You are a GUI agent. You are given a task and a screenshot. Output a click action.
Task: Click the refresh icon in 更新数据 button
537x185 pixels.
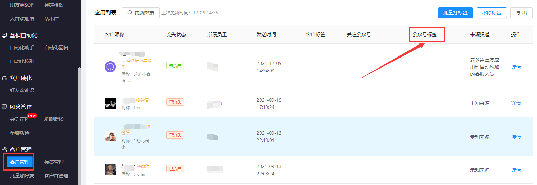coord(130,13)
